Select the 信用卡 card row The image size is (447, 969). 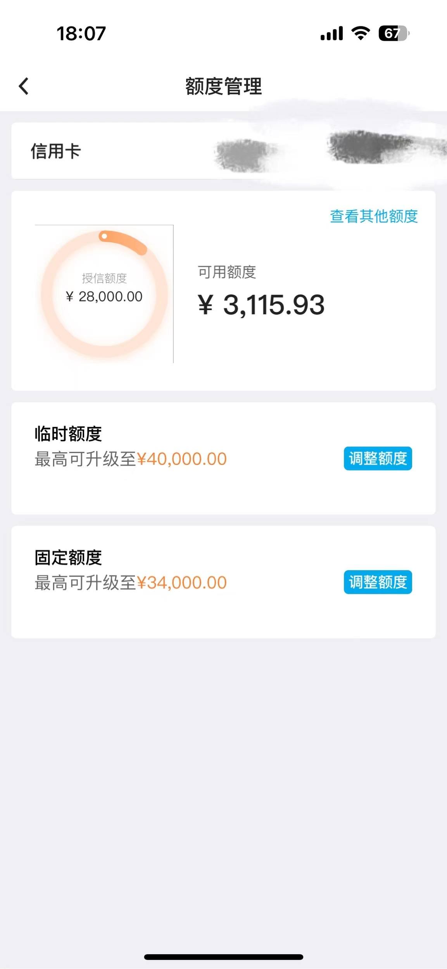(x=223, y=151)
